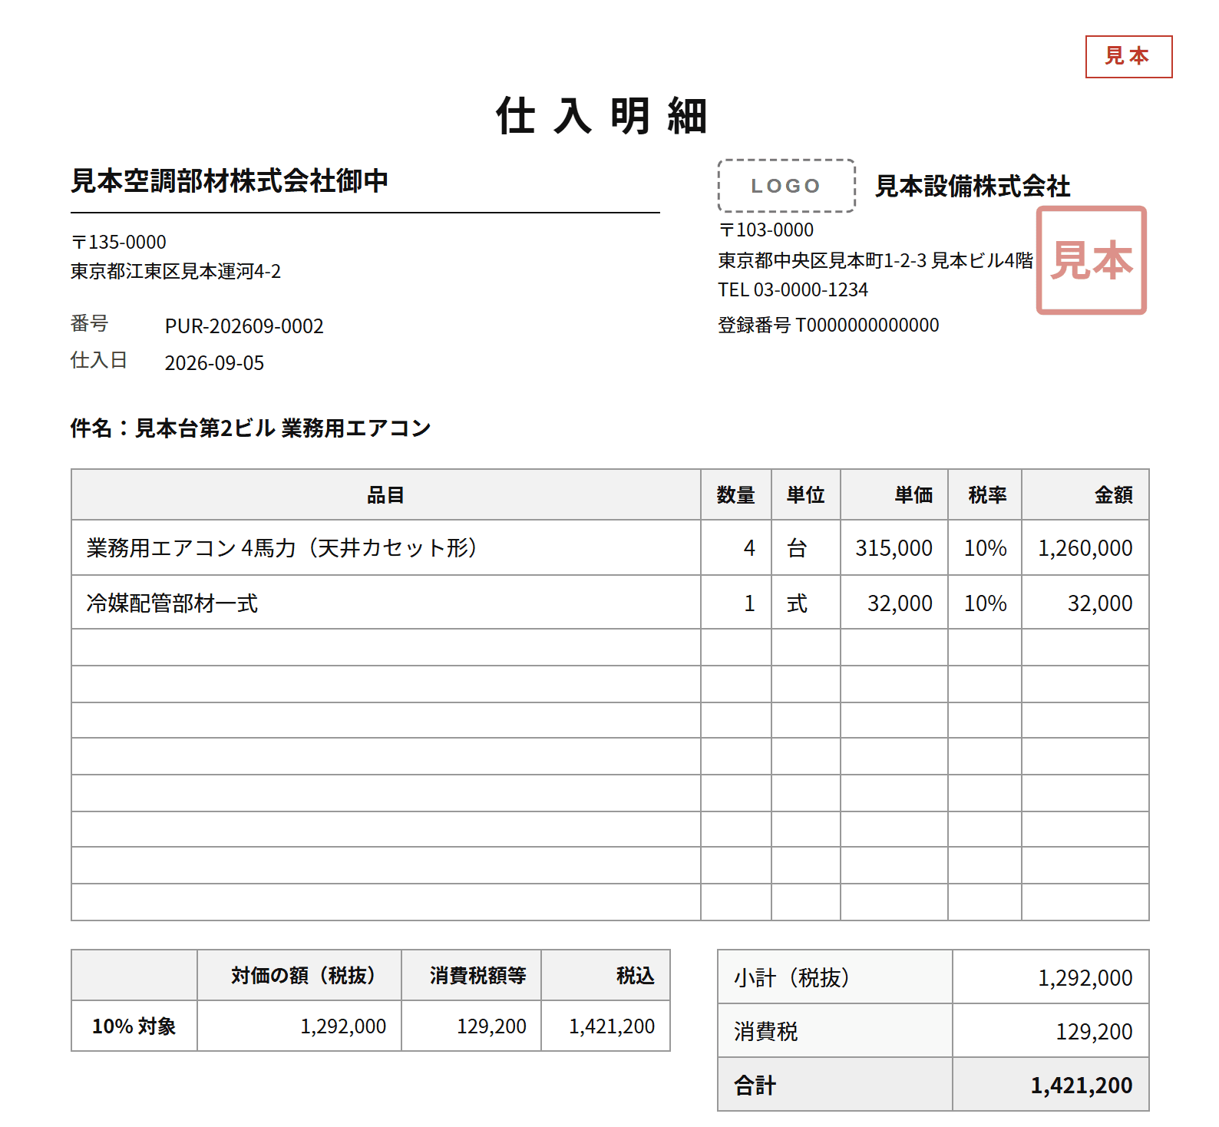Screen dimensions: 1219x1127
Task: Click the 仕入明細 document title
Action: (x=601, y=116)
